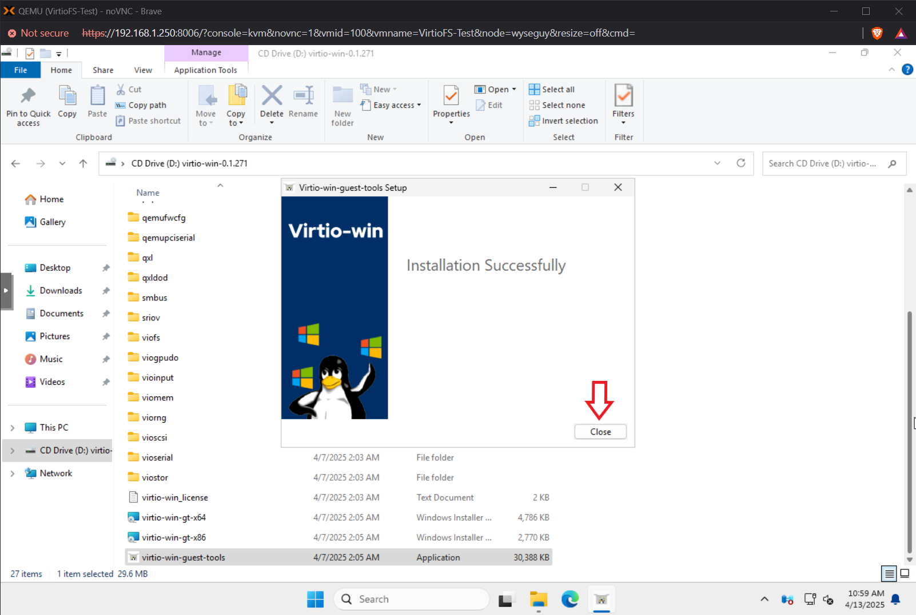The image size is (916, 615).
Task: Click the Cut scissors command
Action: pos(129,89)
